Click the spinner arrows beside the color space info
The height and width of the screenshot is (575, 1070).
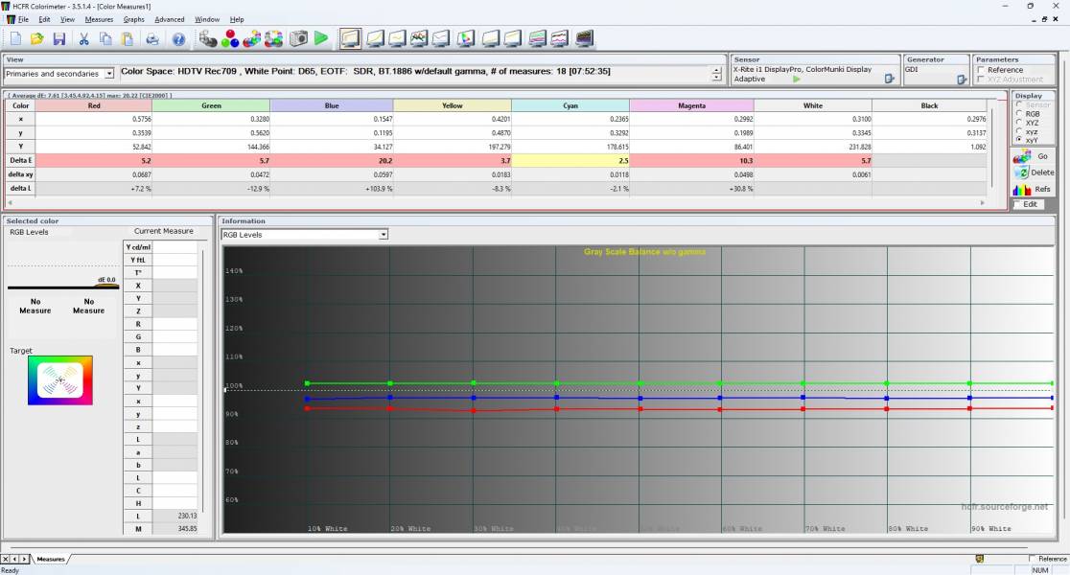point(716,75)
